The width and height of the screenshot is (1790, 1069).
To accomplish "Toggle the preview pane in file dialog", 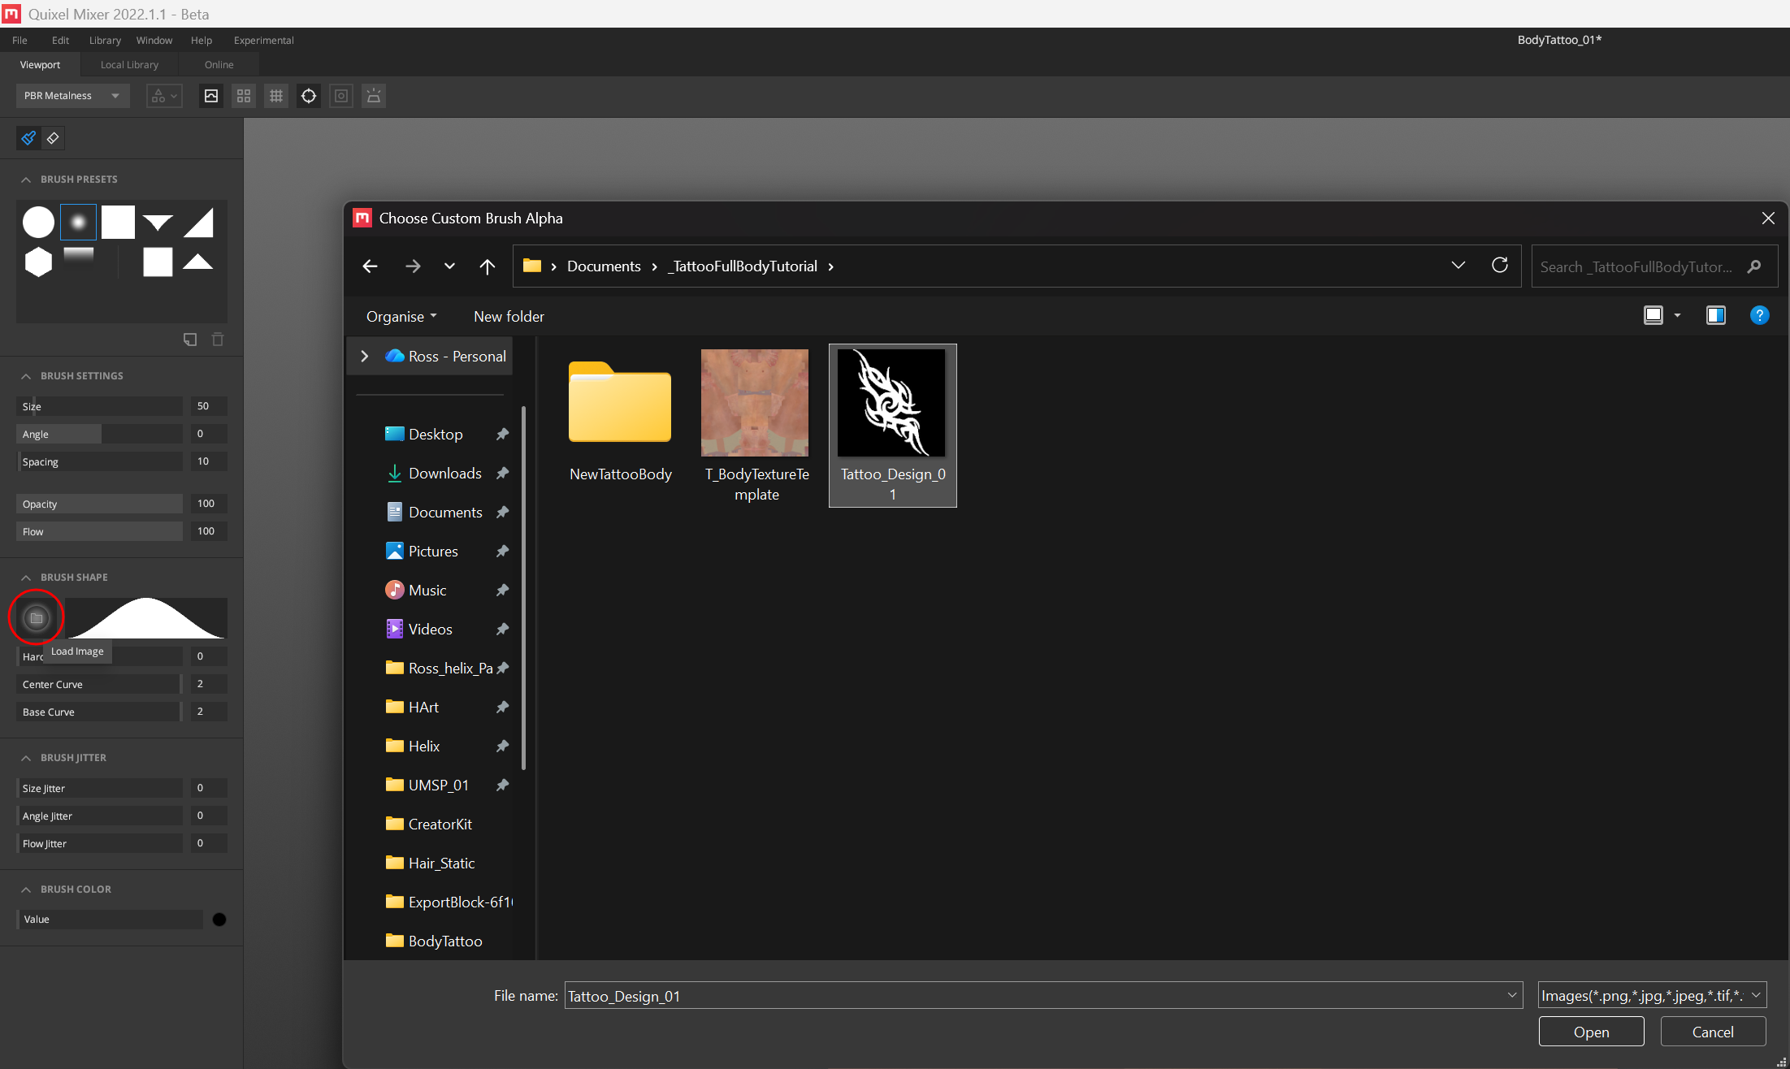I will (1716, 315).
